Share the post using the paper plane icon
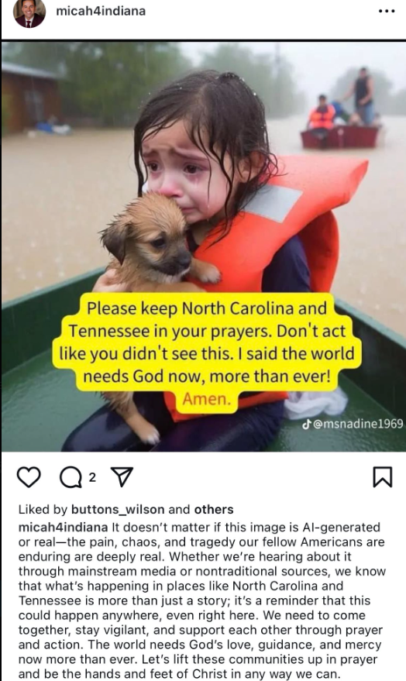Screen dimensions: 406x681 coord(122,477)
